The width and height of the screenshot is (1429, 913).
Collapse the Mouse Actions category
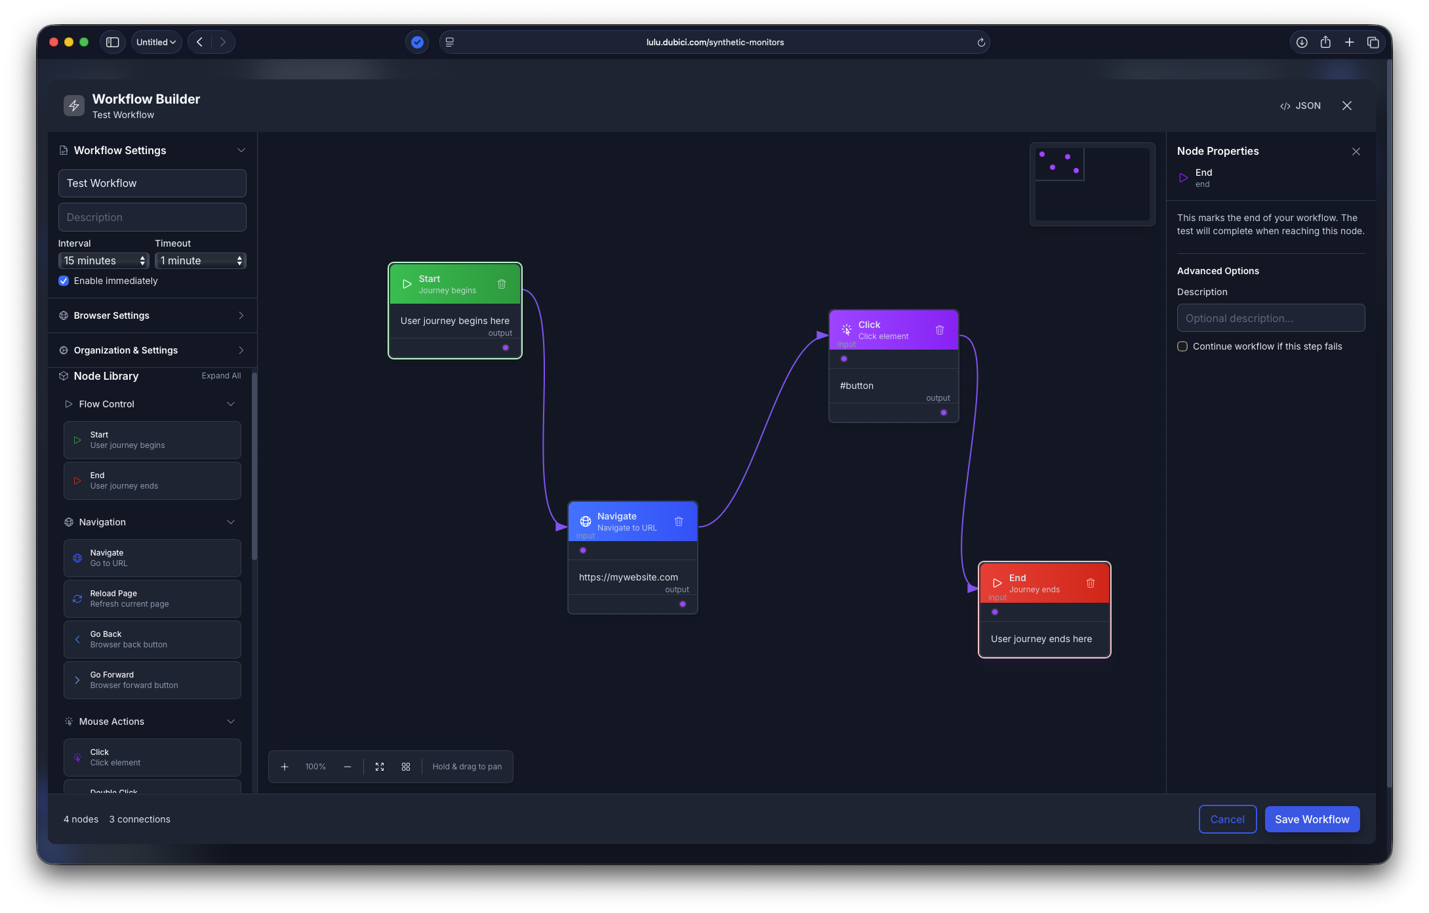point(231,721)
